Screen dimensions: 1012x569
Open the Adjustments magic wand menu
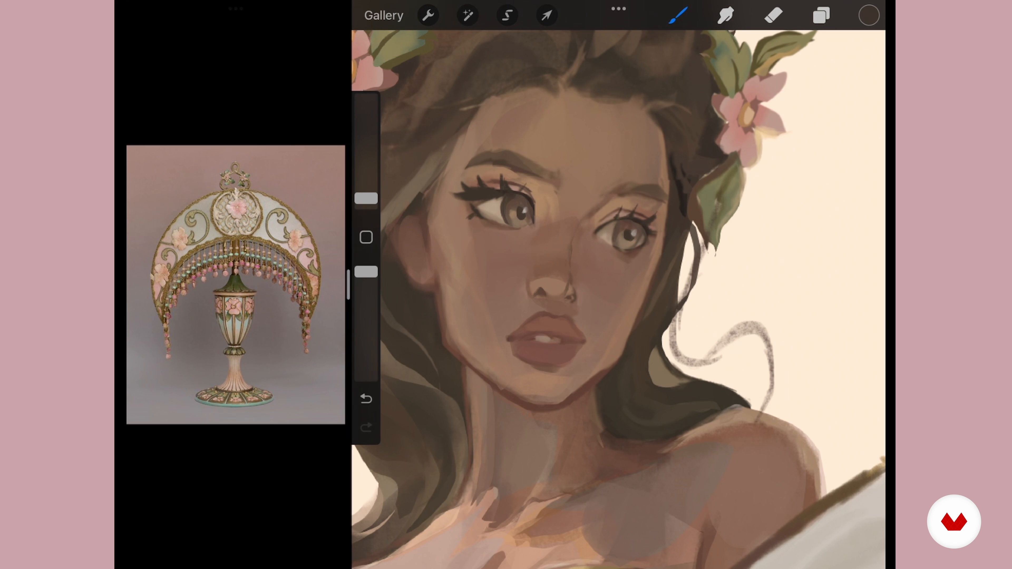[x=468, y=15]
